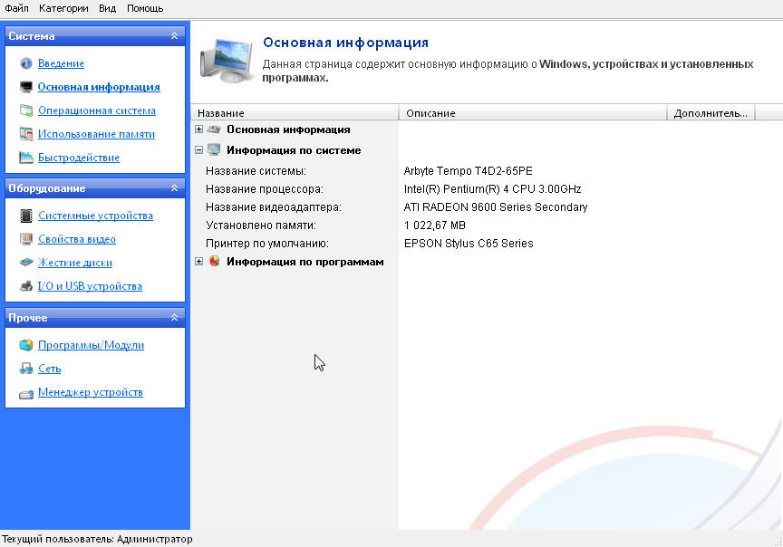Click the icon next to Основная информация tree row

[214, 130]
